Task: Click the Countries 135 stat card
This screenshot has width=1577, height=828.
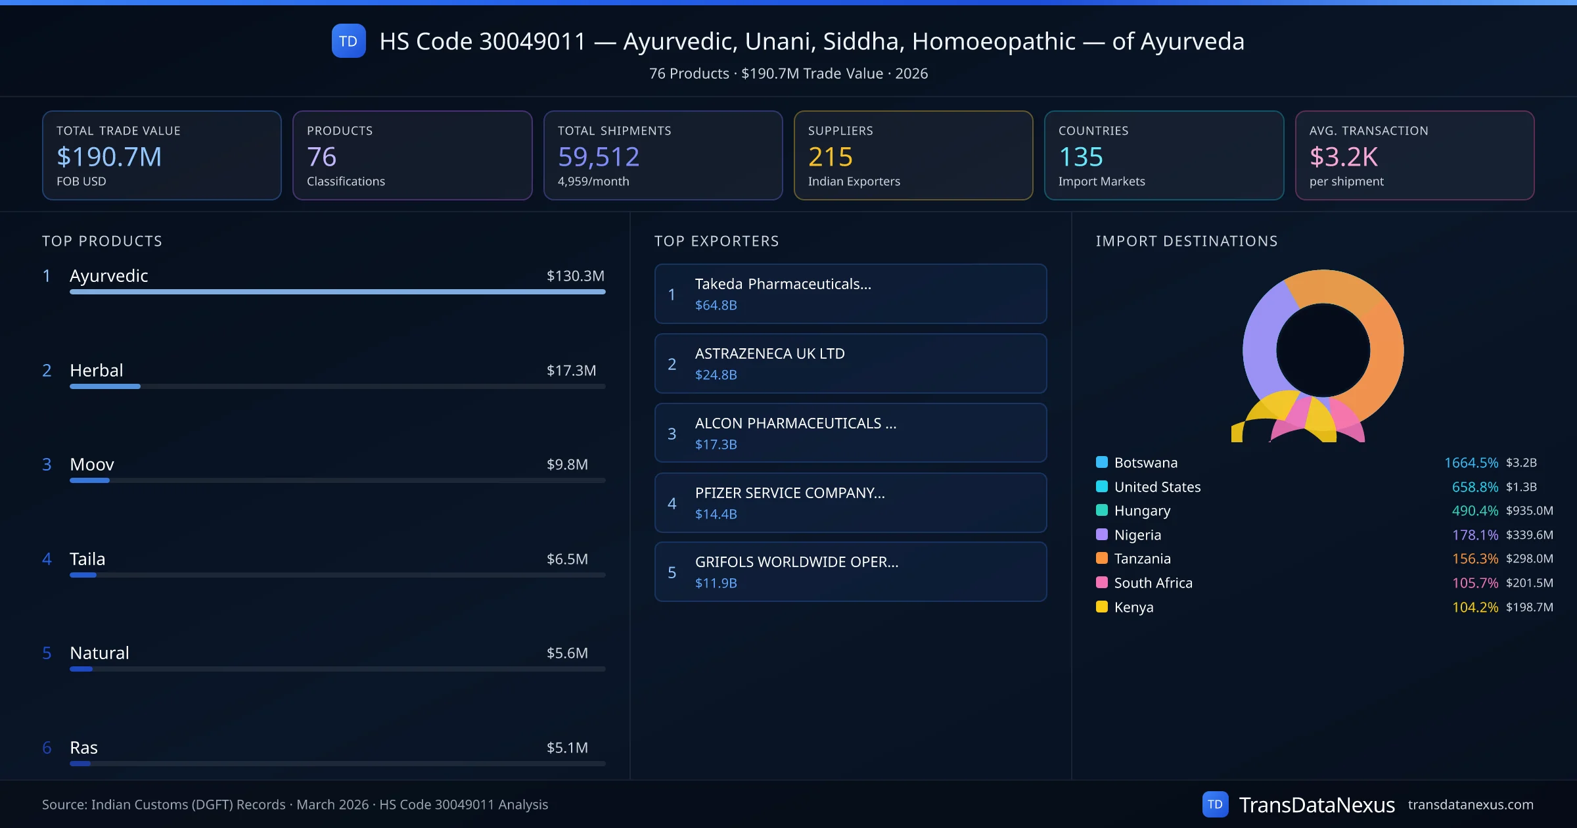Action: click(x=1164, y=155)
